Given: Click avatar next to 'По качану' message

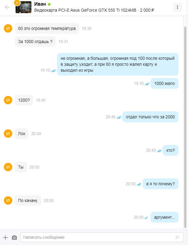Looking at the screenshot, I should 8,200.
